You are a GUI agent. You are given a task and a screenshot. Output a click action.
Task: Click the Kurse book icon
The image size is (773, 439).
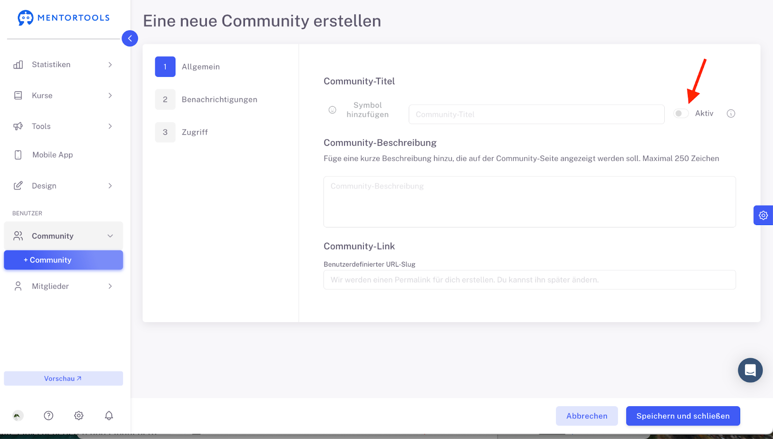(x=18, y=96)
